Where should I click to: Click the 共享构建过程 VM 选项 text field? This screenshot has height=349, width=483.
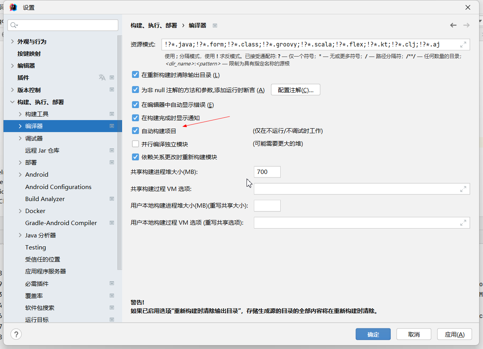[x=362, y=189]
